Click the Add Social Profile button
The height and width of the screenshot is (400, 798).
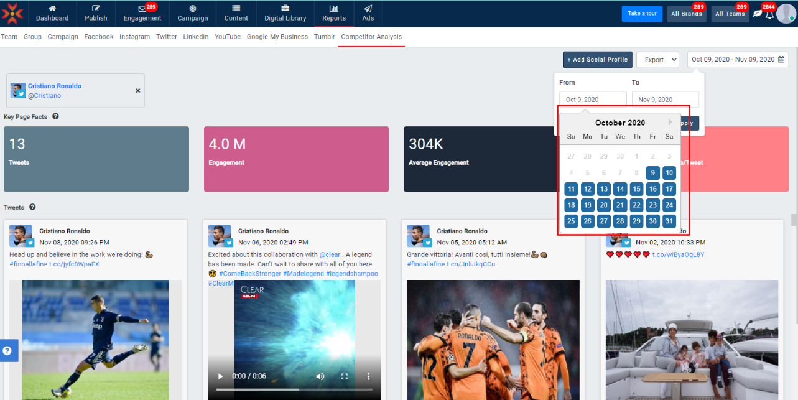[597, 60]
